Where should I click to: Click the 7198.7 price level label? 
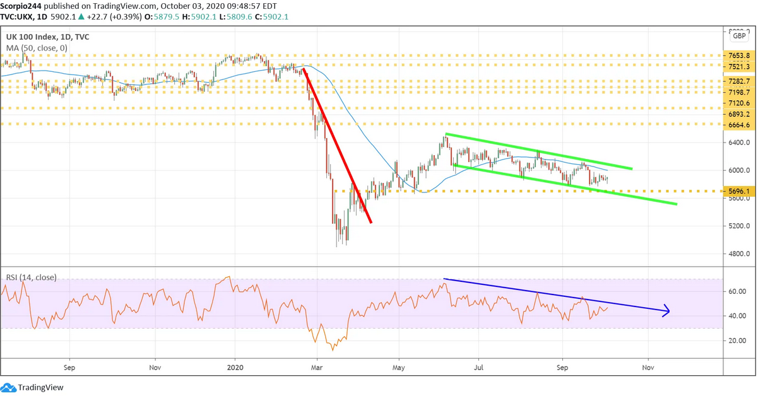tap(738, 92)
